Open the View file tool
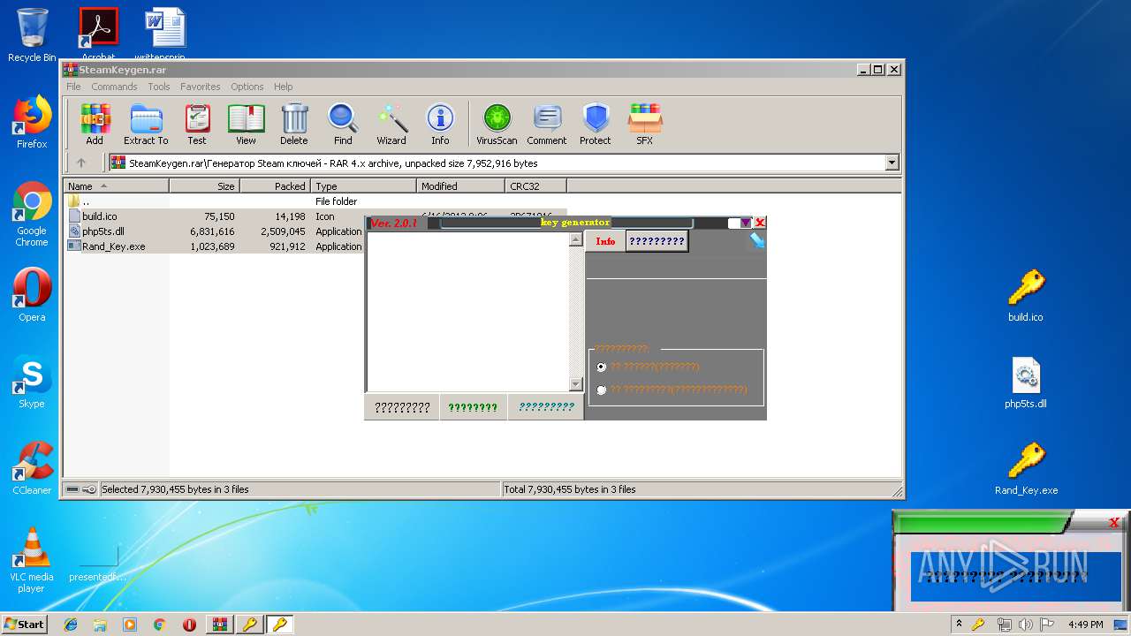Image resolution: width=1131 pixels, height=636 pixels. pos(246,124)
